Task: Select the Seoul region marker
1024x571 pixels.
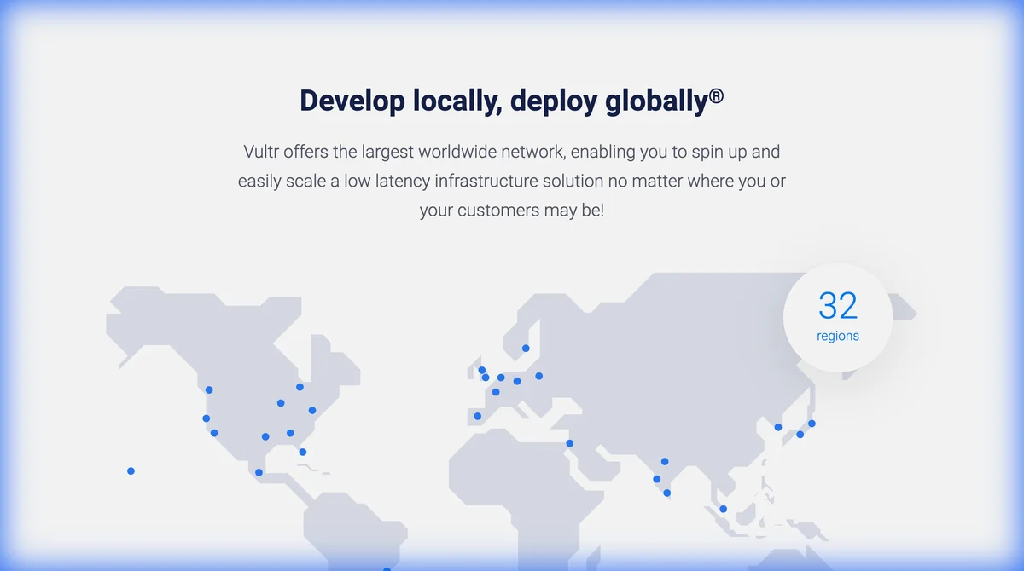Action: click(778, 427)
